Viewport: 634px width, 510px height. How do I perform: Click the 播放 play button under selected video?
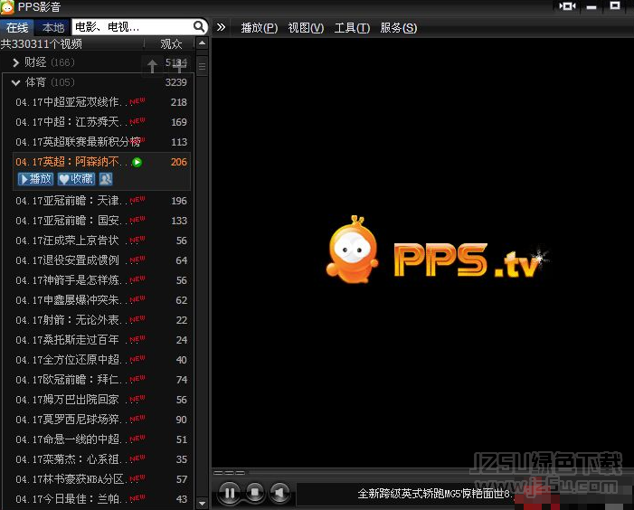(x=35, y=179)
